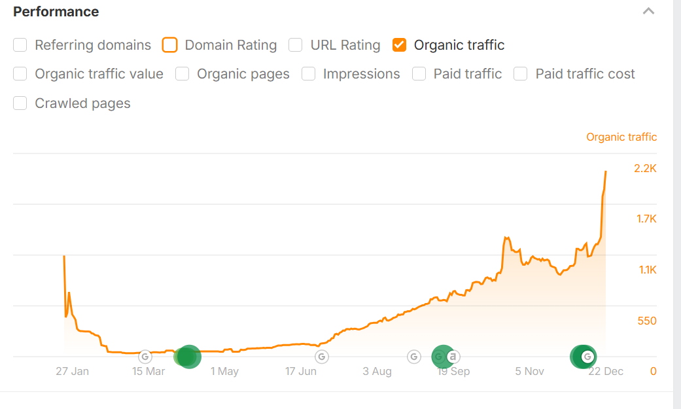Click the 27 Jan date label
The width and height of the screenshot is (681, 409).
coord(72,371)
